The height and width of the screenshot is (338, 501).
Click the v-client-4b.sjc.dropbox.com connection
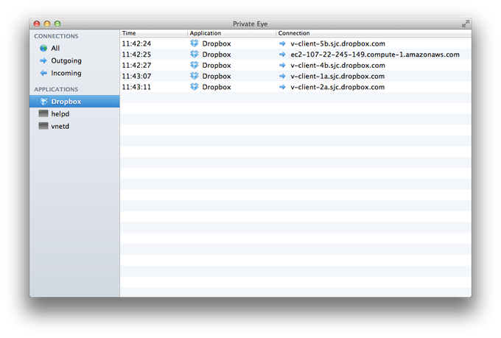(337, 66)
